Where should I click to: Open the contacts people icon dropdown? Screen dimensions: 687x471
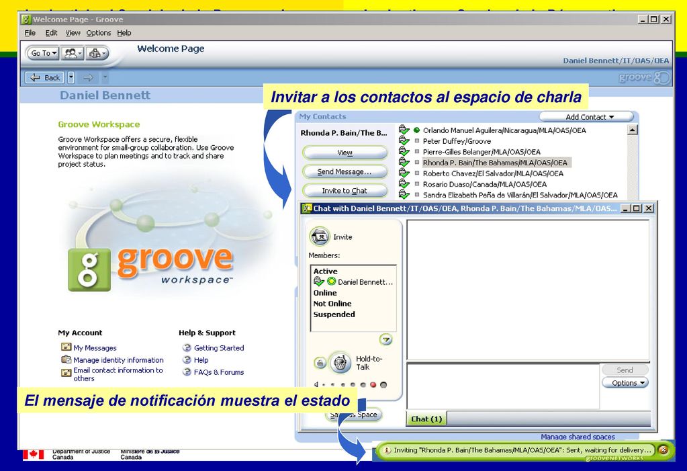click(x=73, y=53)
